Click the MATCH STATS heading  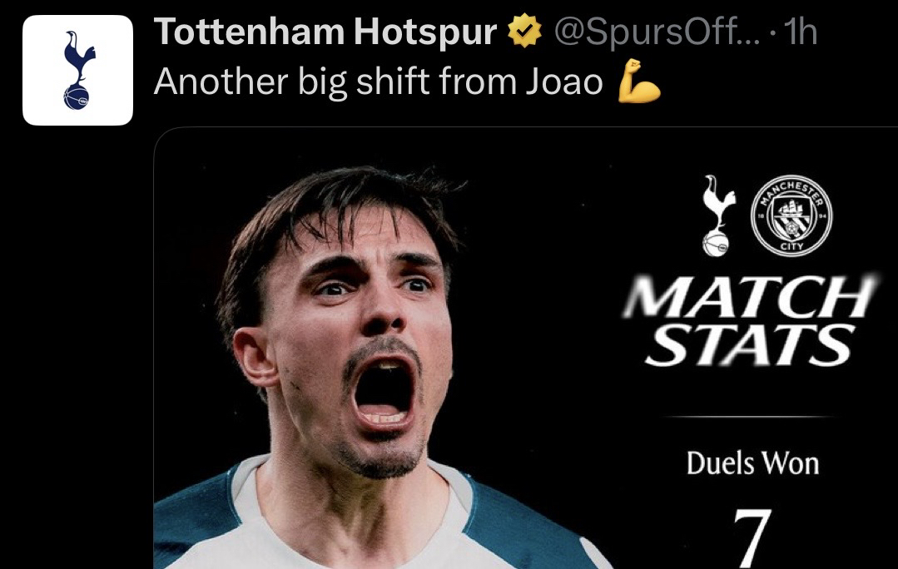click(750, 320)
